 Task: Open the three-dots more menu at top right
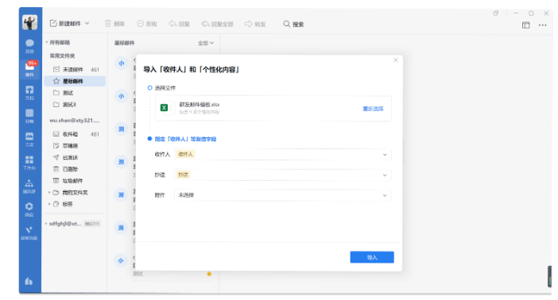(542, 25)
